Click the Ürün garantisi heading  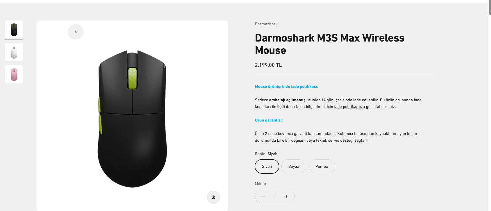click(x=269, y=120)
